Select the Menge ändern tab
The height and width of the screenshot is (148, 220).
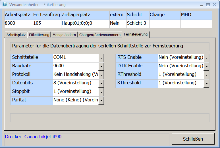pos(64,35)
